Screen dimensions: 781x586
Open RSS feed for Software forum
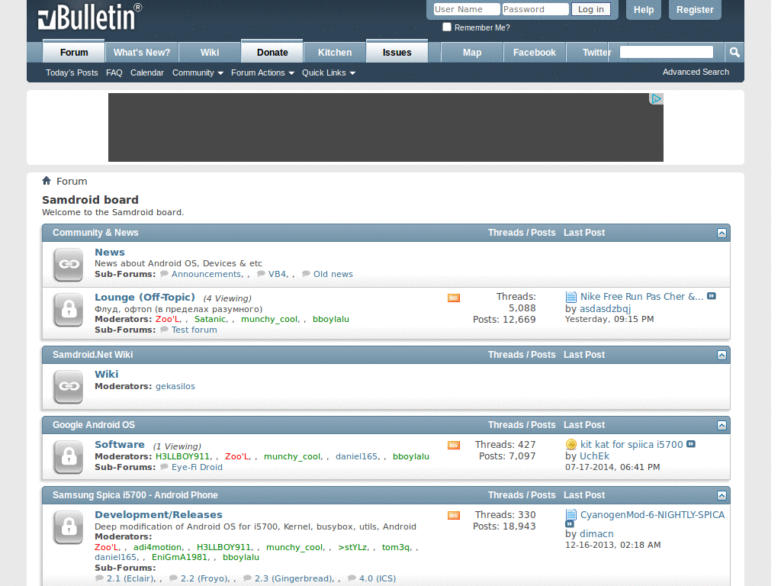454,445
